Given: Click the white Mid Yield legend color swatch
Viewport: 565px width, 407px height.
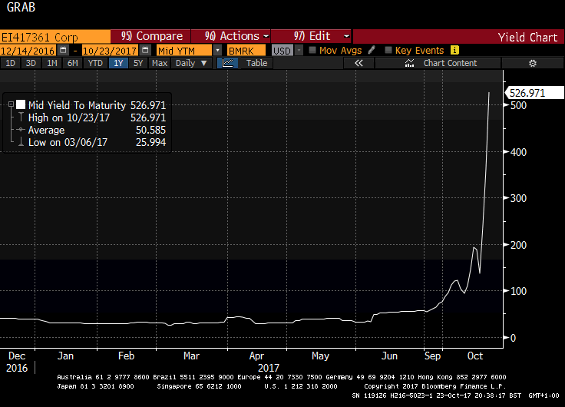Looking at the screenshot, I should coord(21,104).
